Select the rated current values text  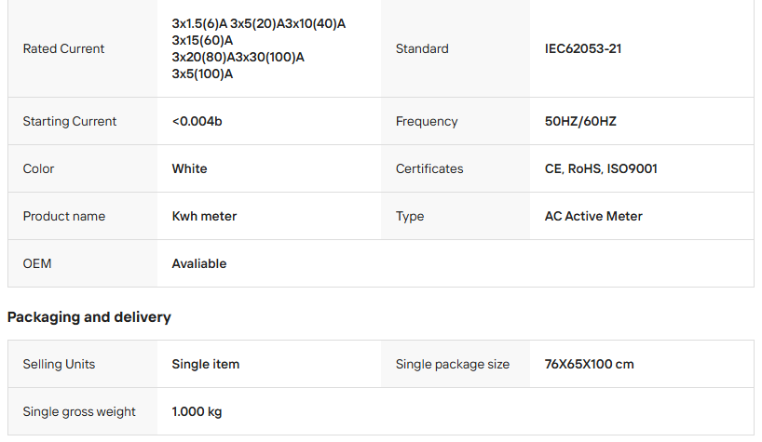[x=258, y=48]
